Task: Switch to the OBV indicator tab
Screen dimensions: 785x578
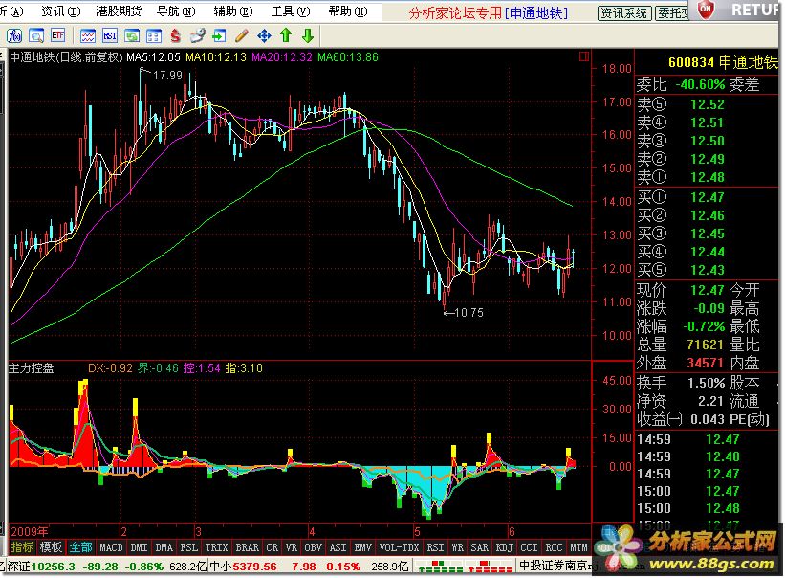Action: click(x=314, y=547)
